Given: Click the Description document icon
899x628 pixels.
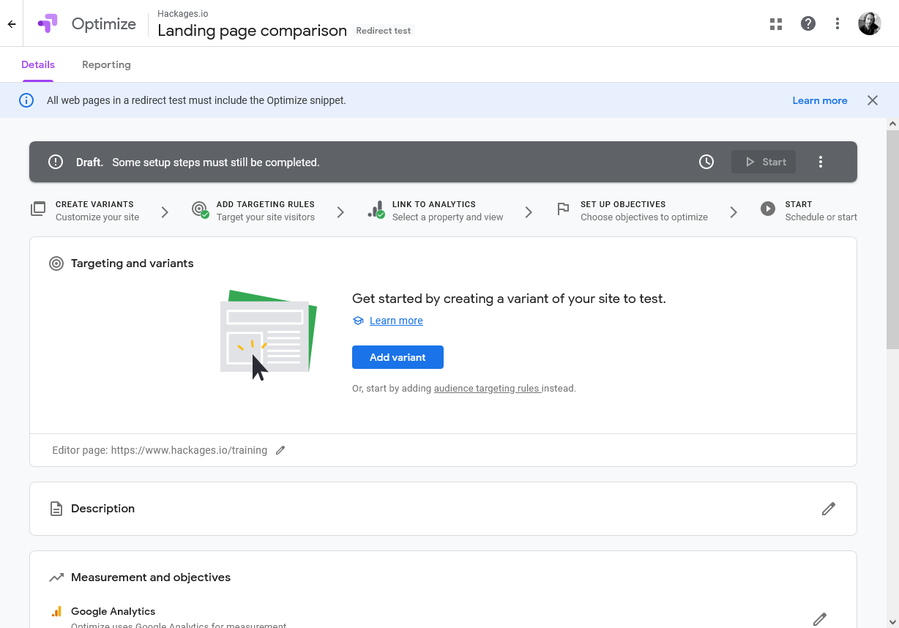Looking at the screenshot, I should (56, 509).
